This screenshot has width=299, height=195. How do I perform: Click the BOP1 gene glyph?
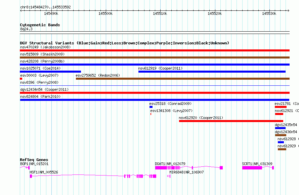pyautogui.click(x=25, y=168)
